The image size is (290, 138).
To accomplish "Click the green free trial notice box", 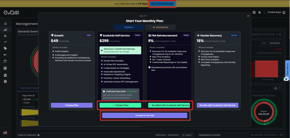I will [120, 50].
